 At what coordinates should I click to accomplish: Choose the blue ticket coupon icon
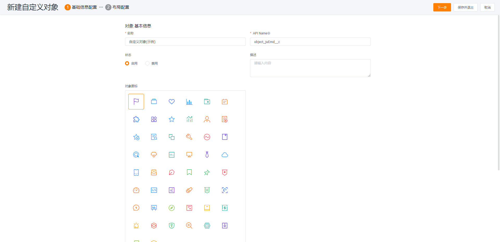click(x=136, y=172)
